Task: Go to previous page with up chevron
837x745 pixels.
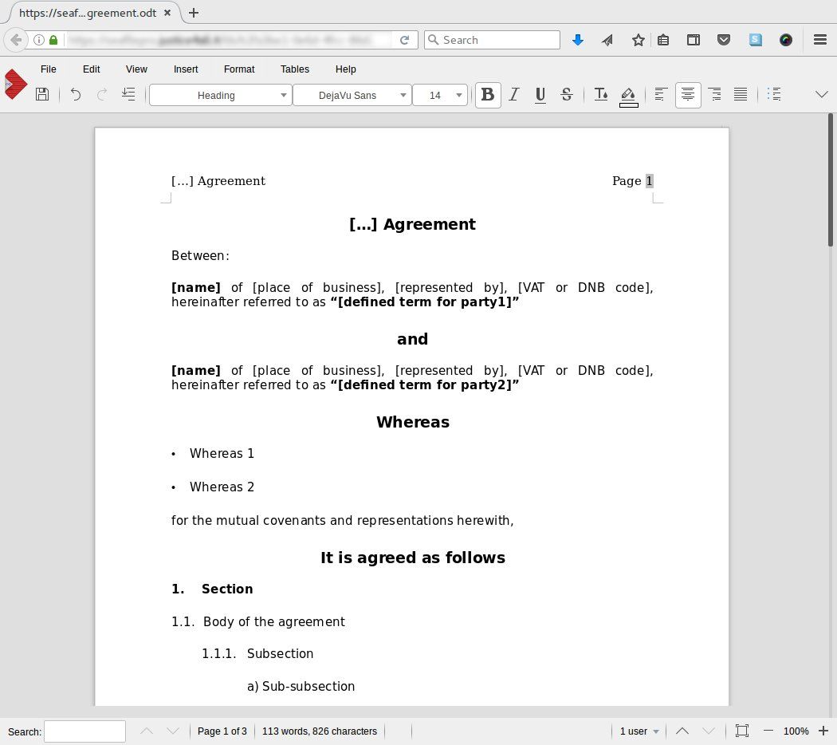Action: (x=682, y=731)
